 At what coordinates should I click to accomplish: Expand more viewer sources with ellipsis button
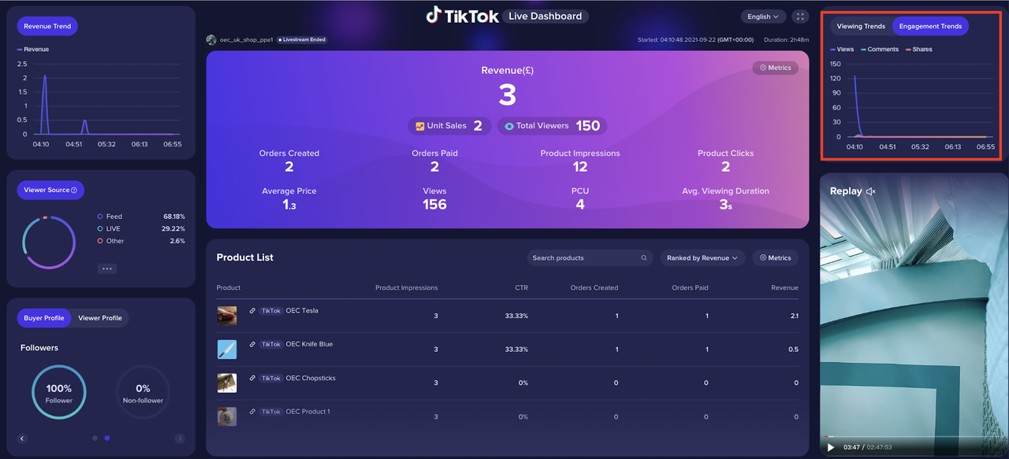click(x=108, y=268)
